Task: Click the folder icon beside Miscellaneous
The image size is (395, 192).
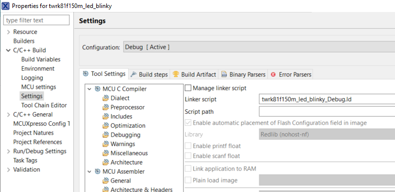Action: [x=106, y=153]
